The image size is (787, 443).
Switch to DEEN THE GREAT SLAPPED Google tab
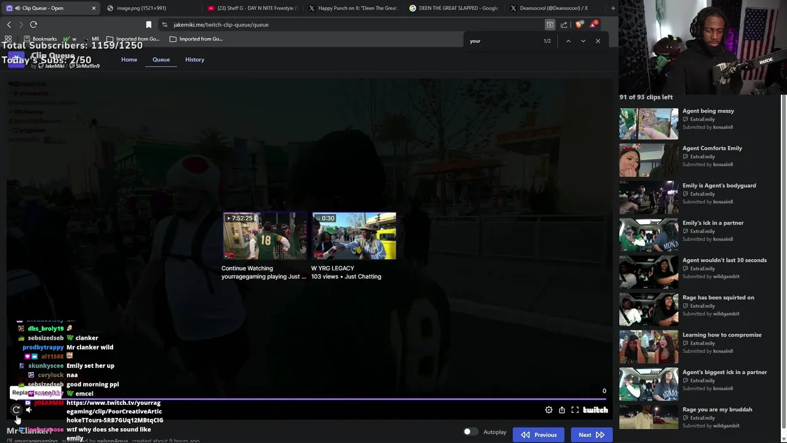point(454,8)
